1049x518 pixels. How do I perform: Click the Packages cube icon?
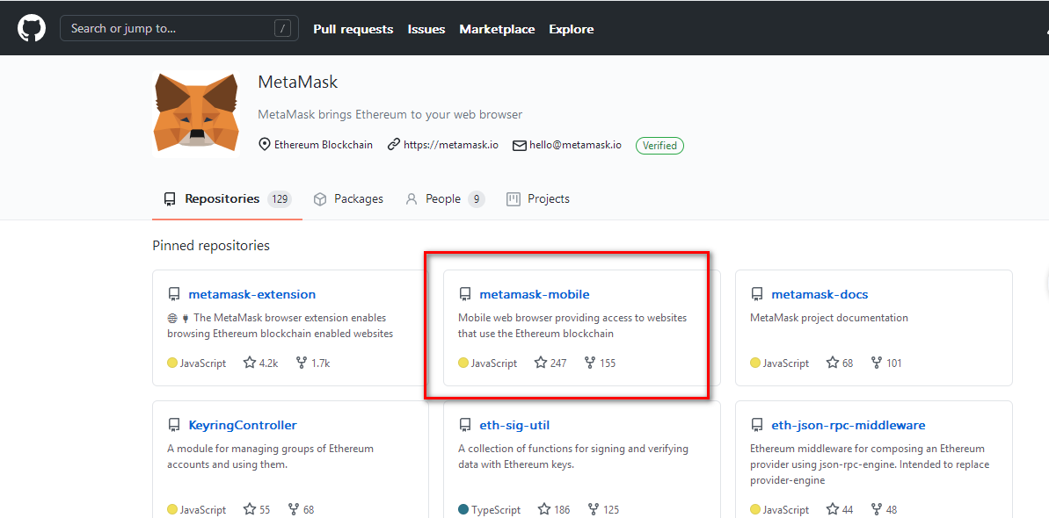click(x=320, y=198)
